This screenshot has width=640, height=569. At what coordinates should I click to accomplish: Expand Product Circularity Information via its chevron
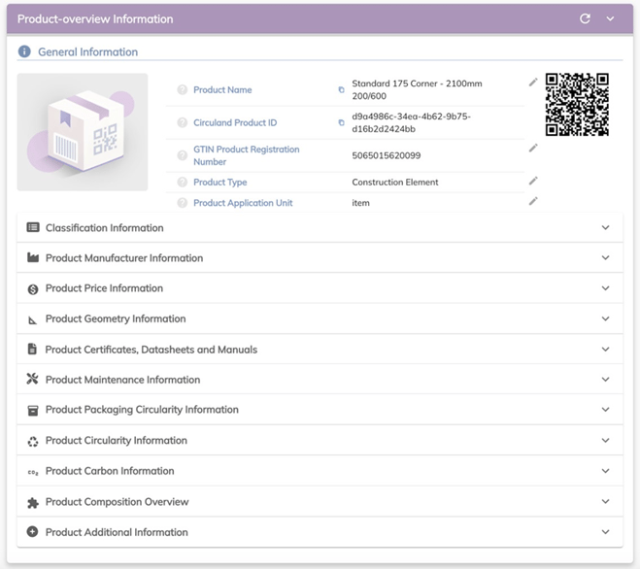tap(606, 440)
